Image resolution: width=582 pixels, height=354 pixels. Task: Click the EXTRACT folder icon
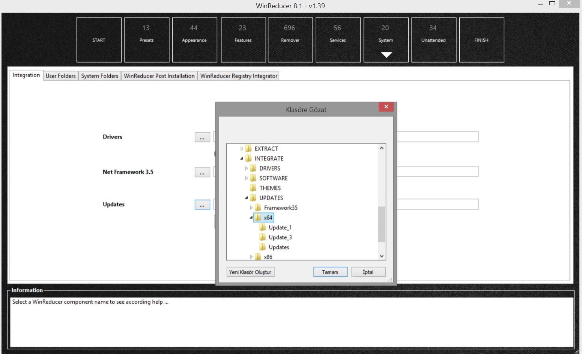[248, 148]
